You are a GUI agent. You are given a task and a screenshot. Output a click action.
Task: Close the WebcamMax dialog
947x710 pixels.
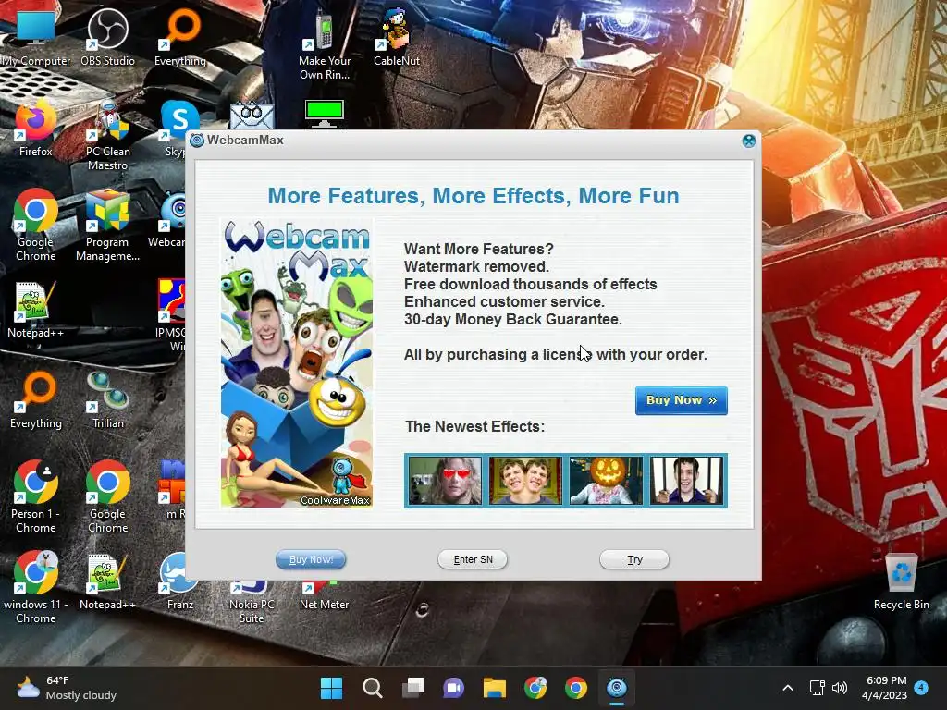(749, 141)
